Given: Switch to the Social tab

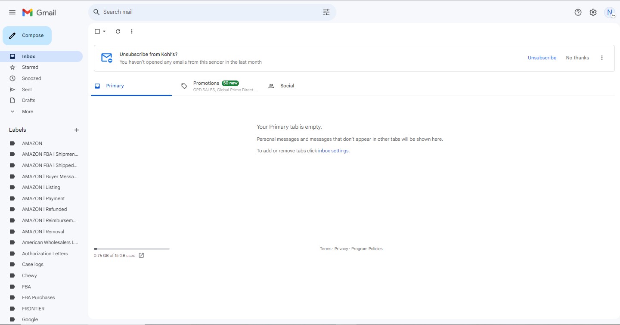Looking at the screenshot, I should (305, 86).
